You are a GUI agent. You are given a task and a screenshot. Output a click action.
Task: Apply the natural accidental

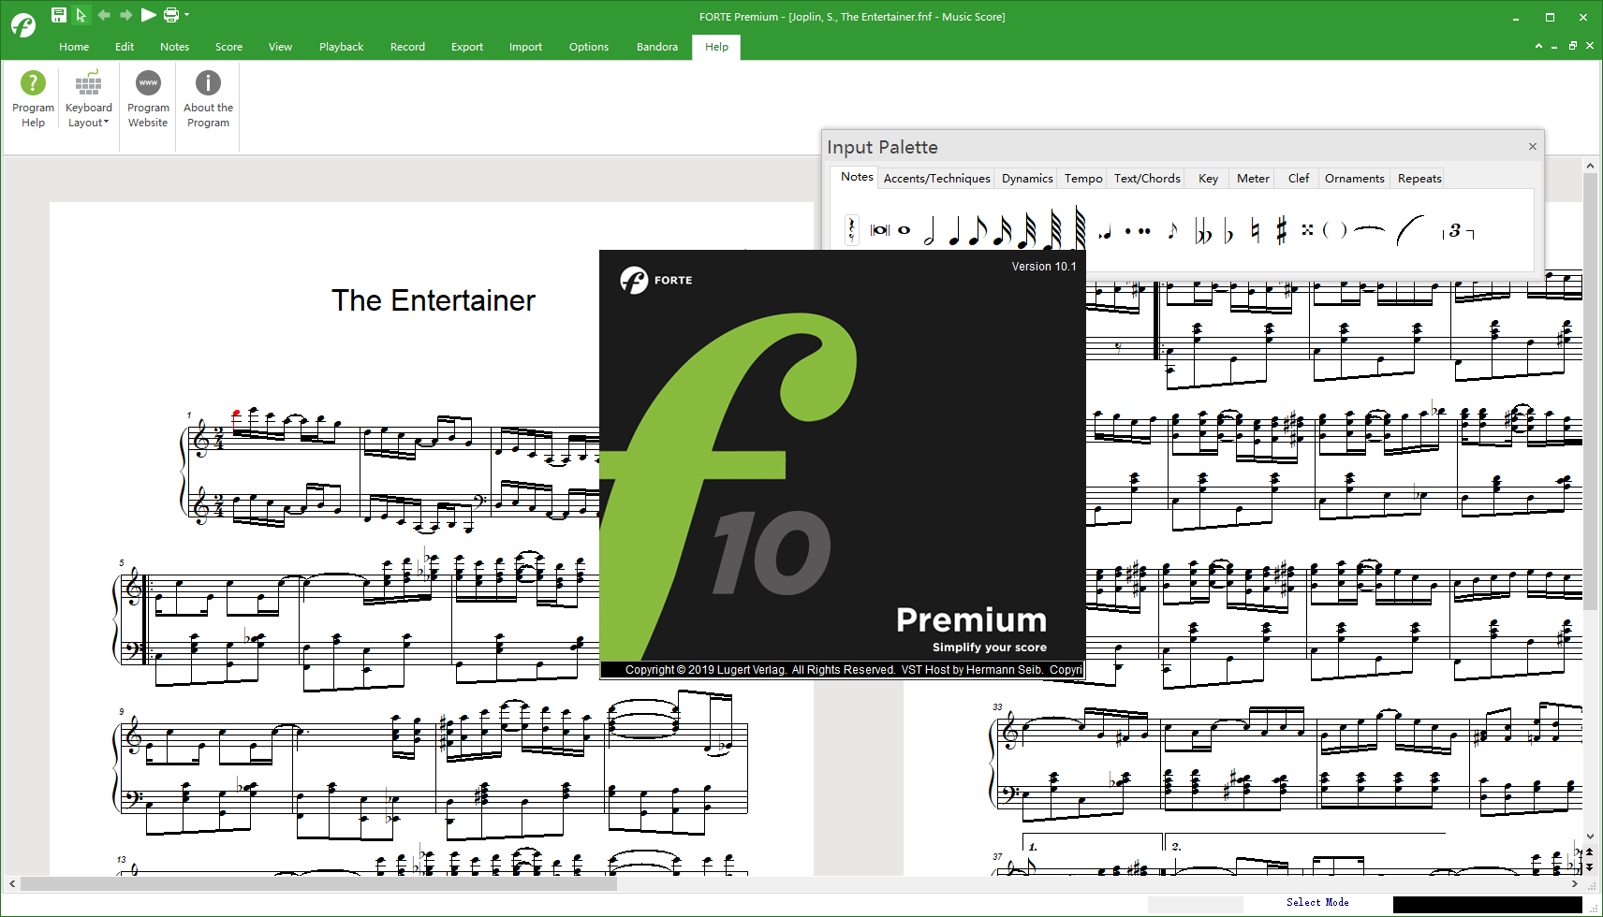coord(1255,230)
